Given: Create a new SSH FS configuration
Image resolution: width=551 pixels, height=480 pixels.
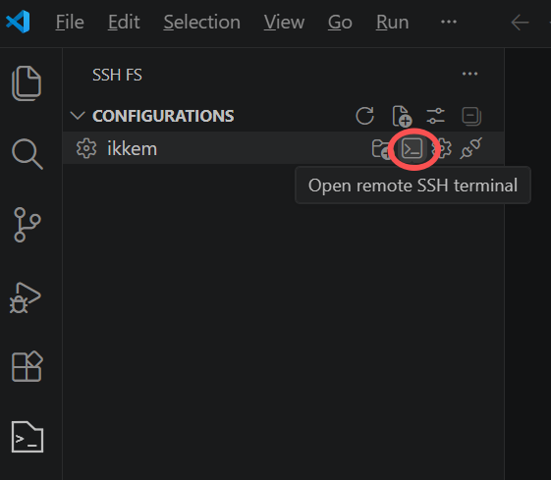Looking at the screenshot, I should [x=402, y=116].
